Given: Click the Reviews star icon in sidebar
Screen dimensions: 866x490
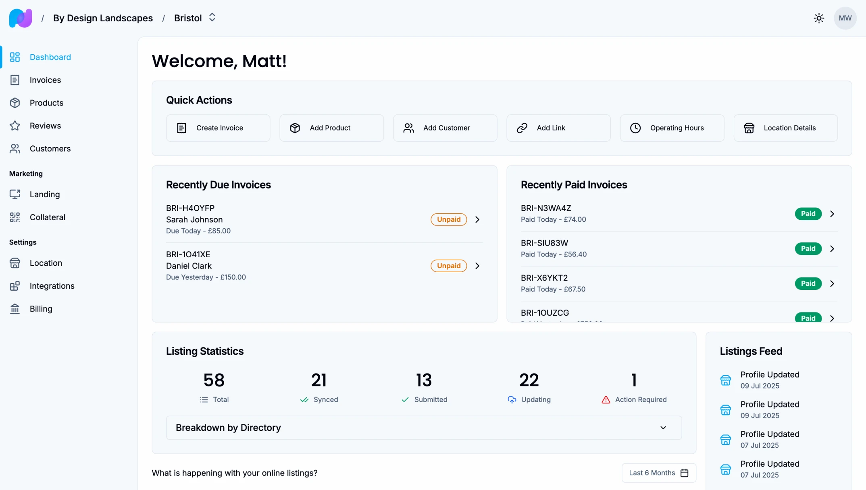Looking at the screenshot, I should [x=15, y=126].
